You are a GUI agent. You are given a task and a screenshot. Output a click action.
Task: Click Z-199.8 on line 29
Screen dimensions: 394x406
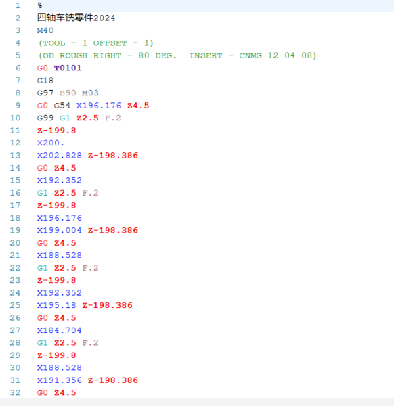pos(57,355)
